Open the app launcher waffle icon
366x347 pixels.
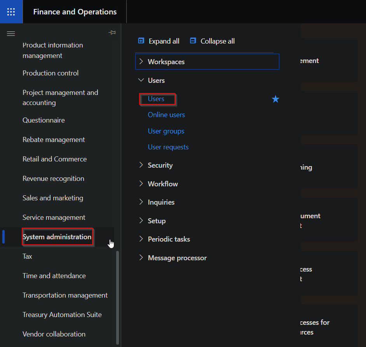tap(11, 12)
